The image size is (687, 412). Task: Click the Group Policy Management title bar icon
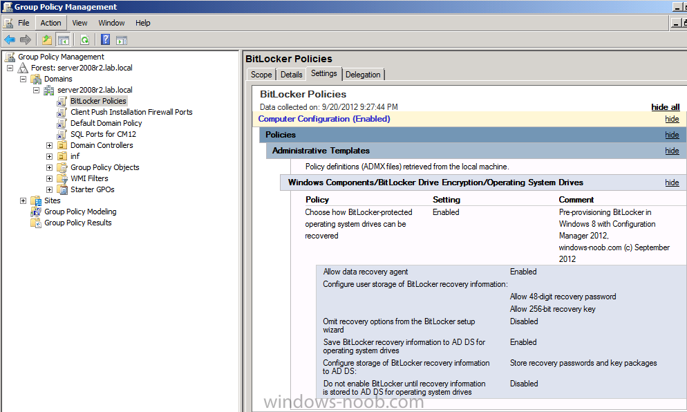pyautogui.click(x=7, y=7)
